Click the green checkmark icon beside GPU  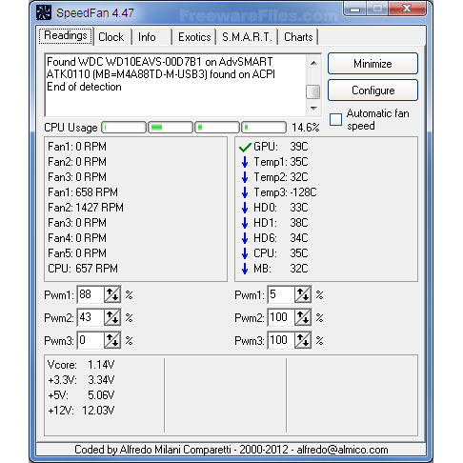pos(245,147)
